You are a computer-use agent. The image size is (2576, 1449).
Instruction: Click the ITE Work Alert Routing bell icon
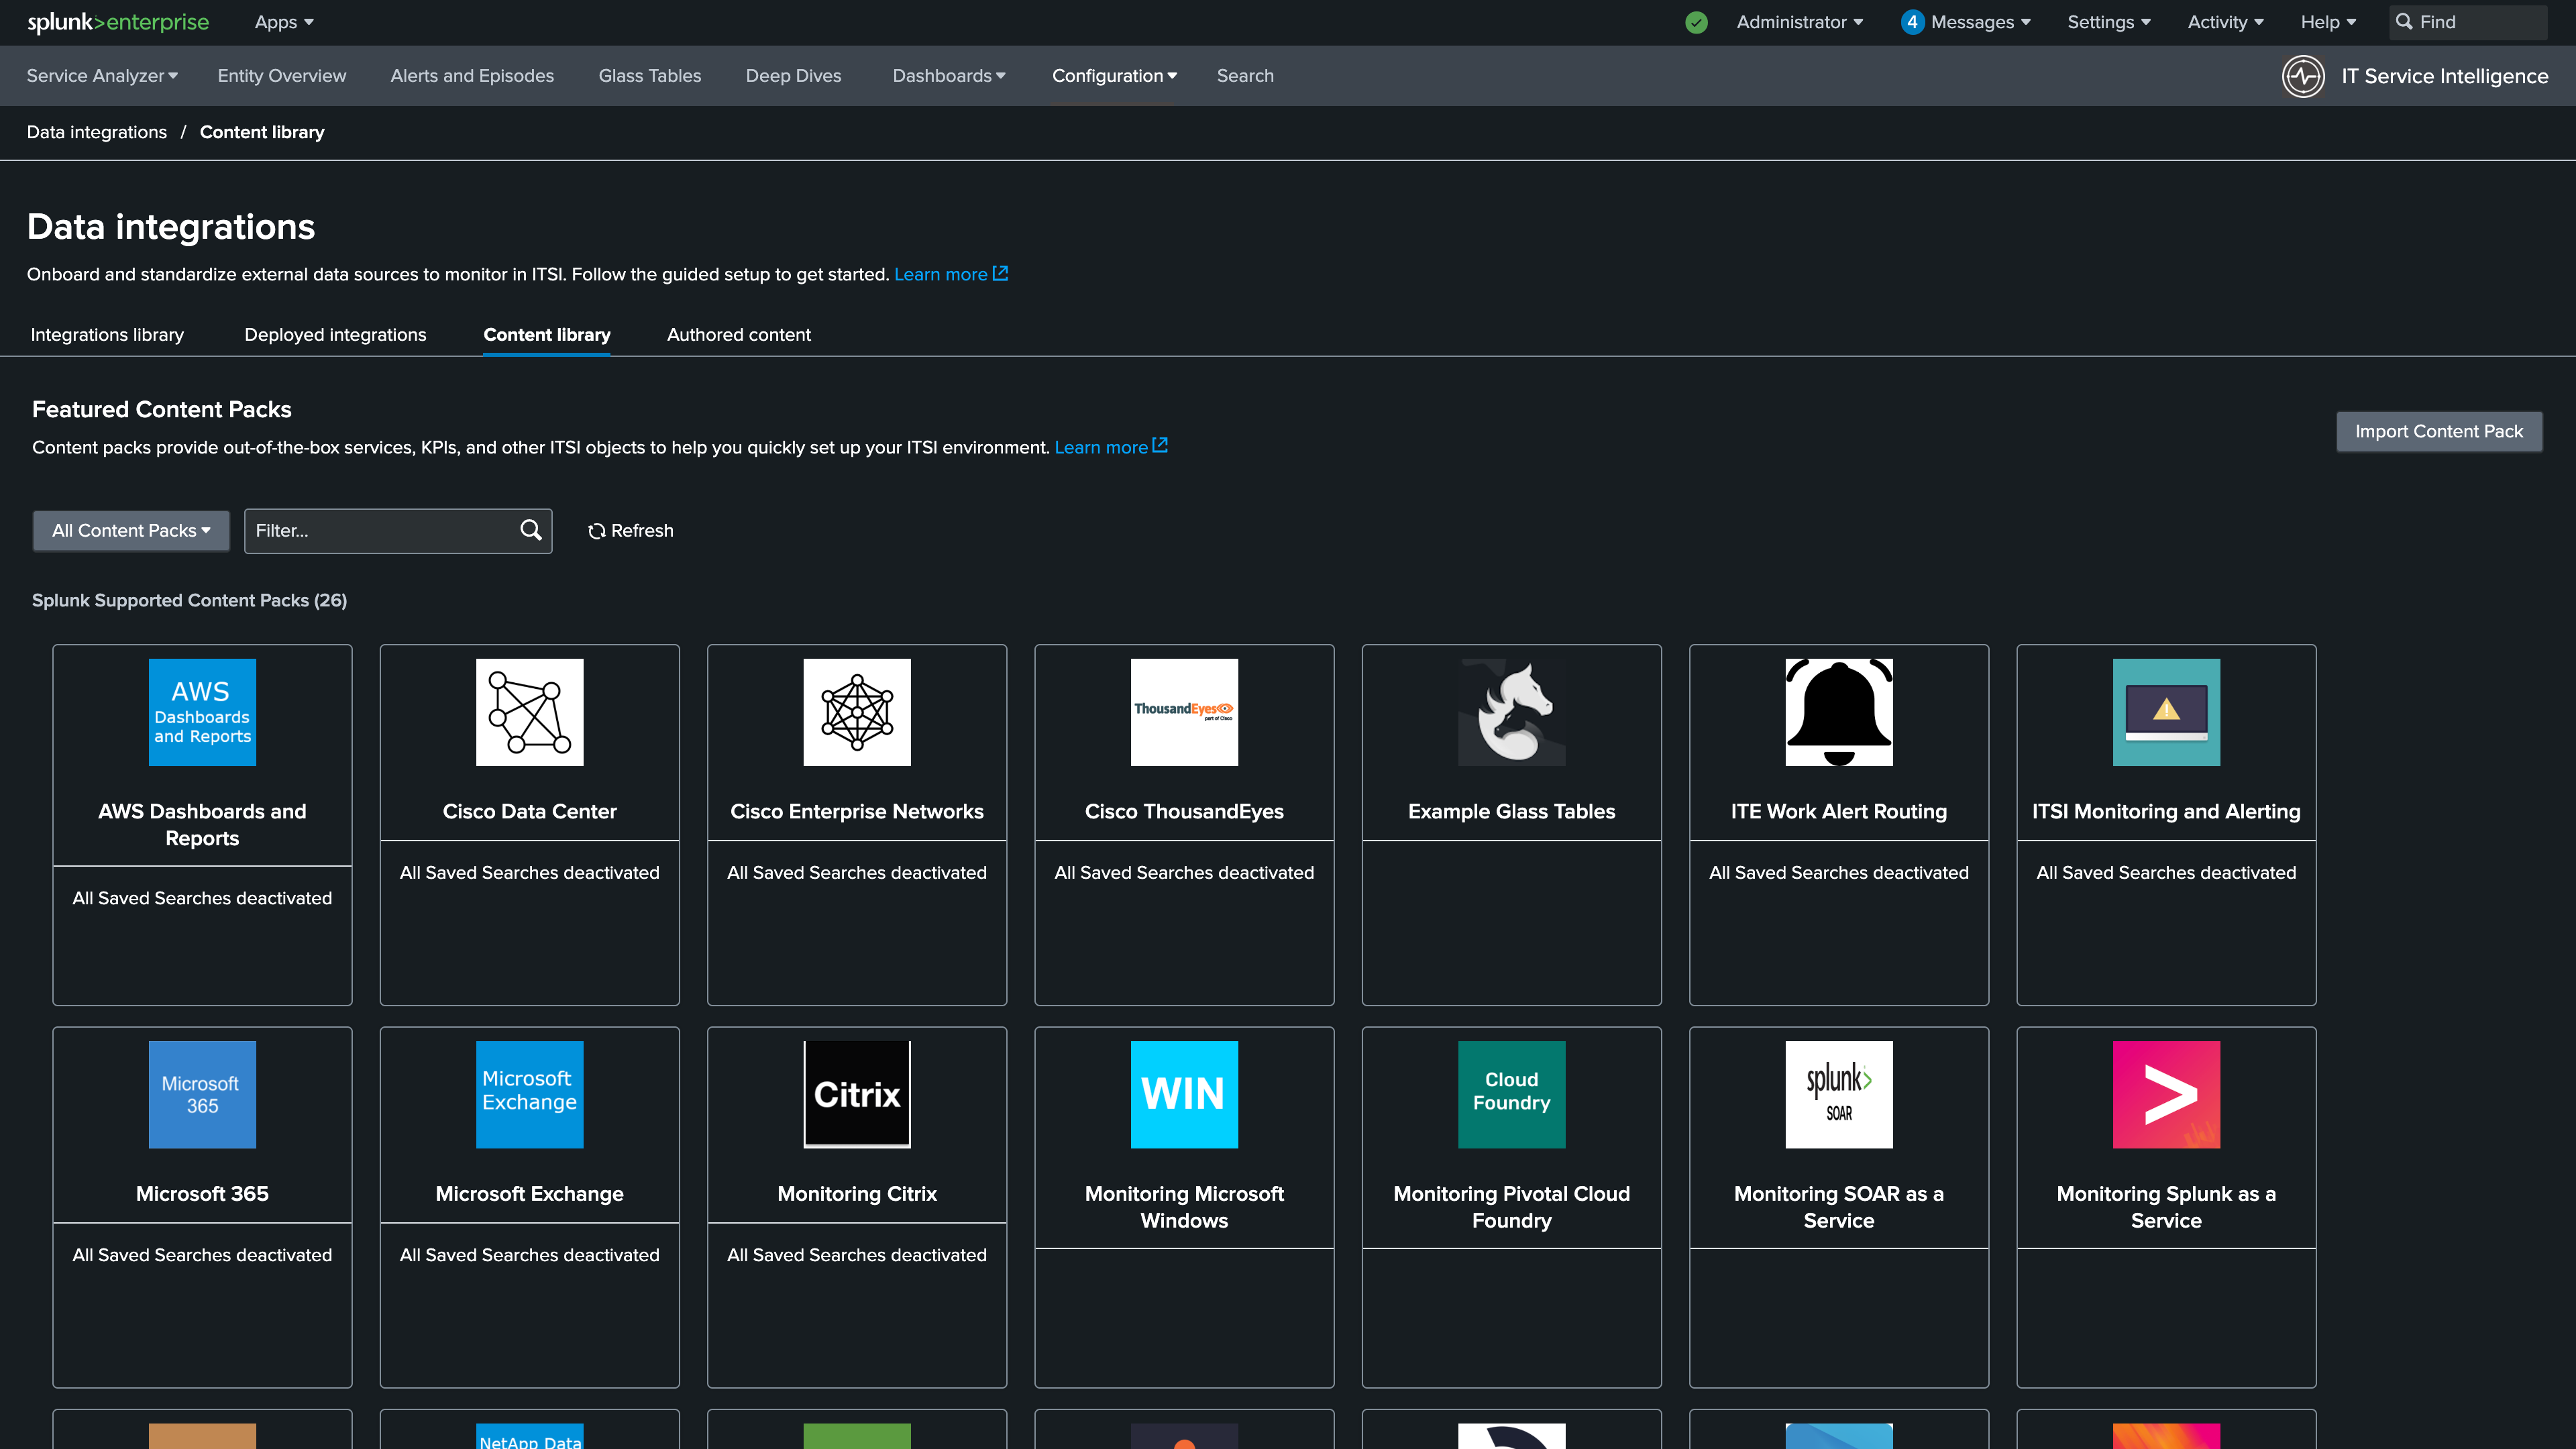1839,712
